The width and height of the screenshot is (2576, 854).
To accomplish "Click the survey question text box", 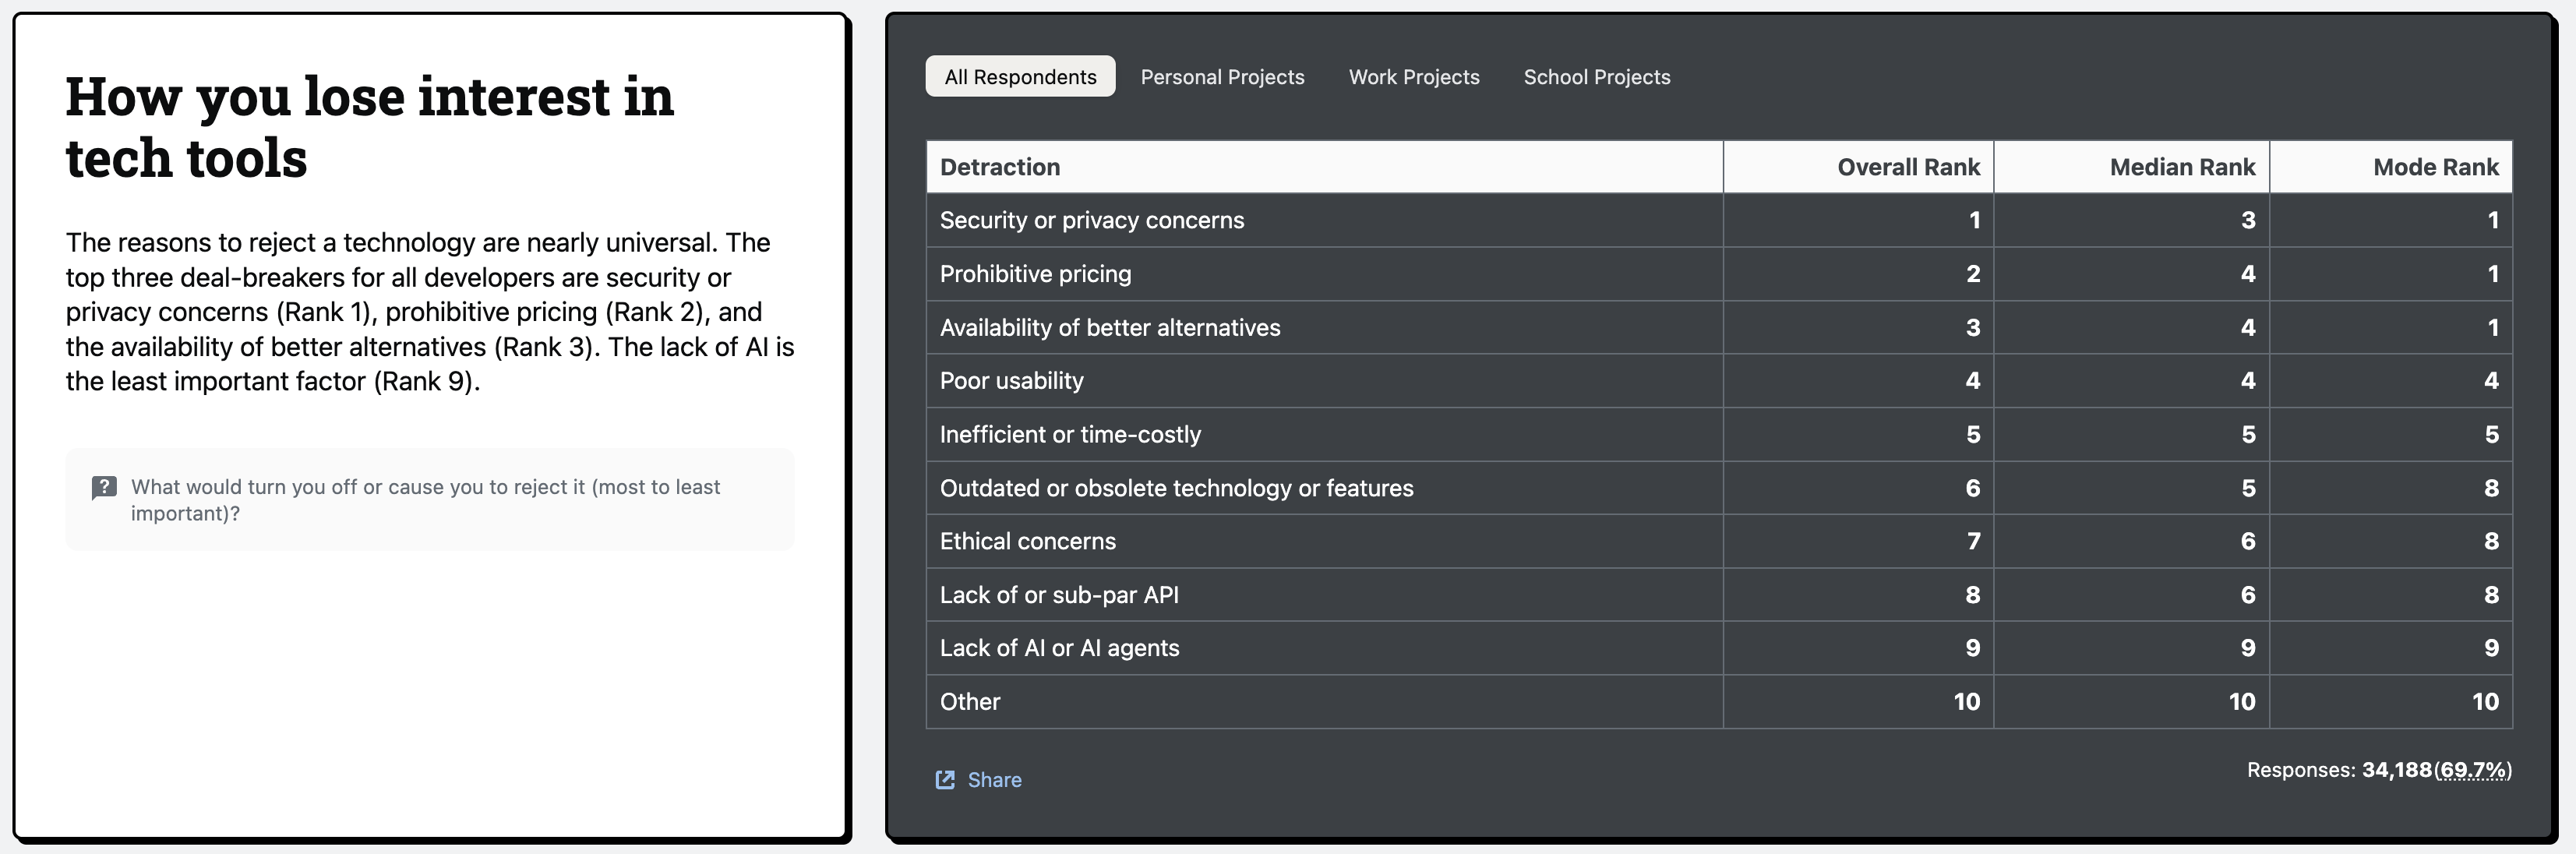I will [x=430, y=500].
